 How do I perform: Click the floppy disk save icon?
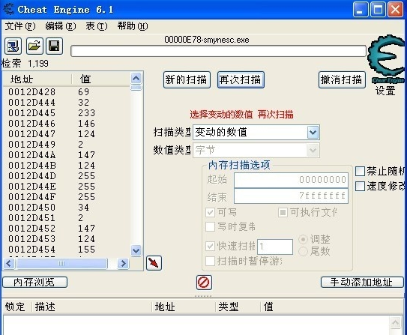coord(54,46)
